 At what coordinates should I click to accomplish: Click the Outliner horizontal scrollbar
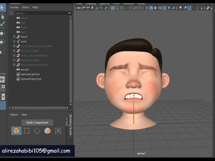(39, 108)
